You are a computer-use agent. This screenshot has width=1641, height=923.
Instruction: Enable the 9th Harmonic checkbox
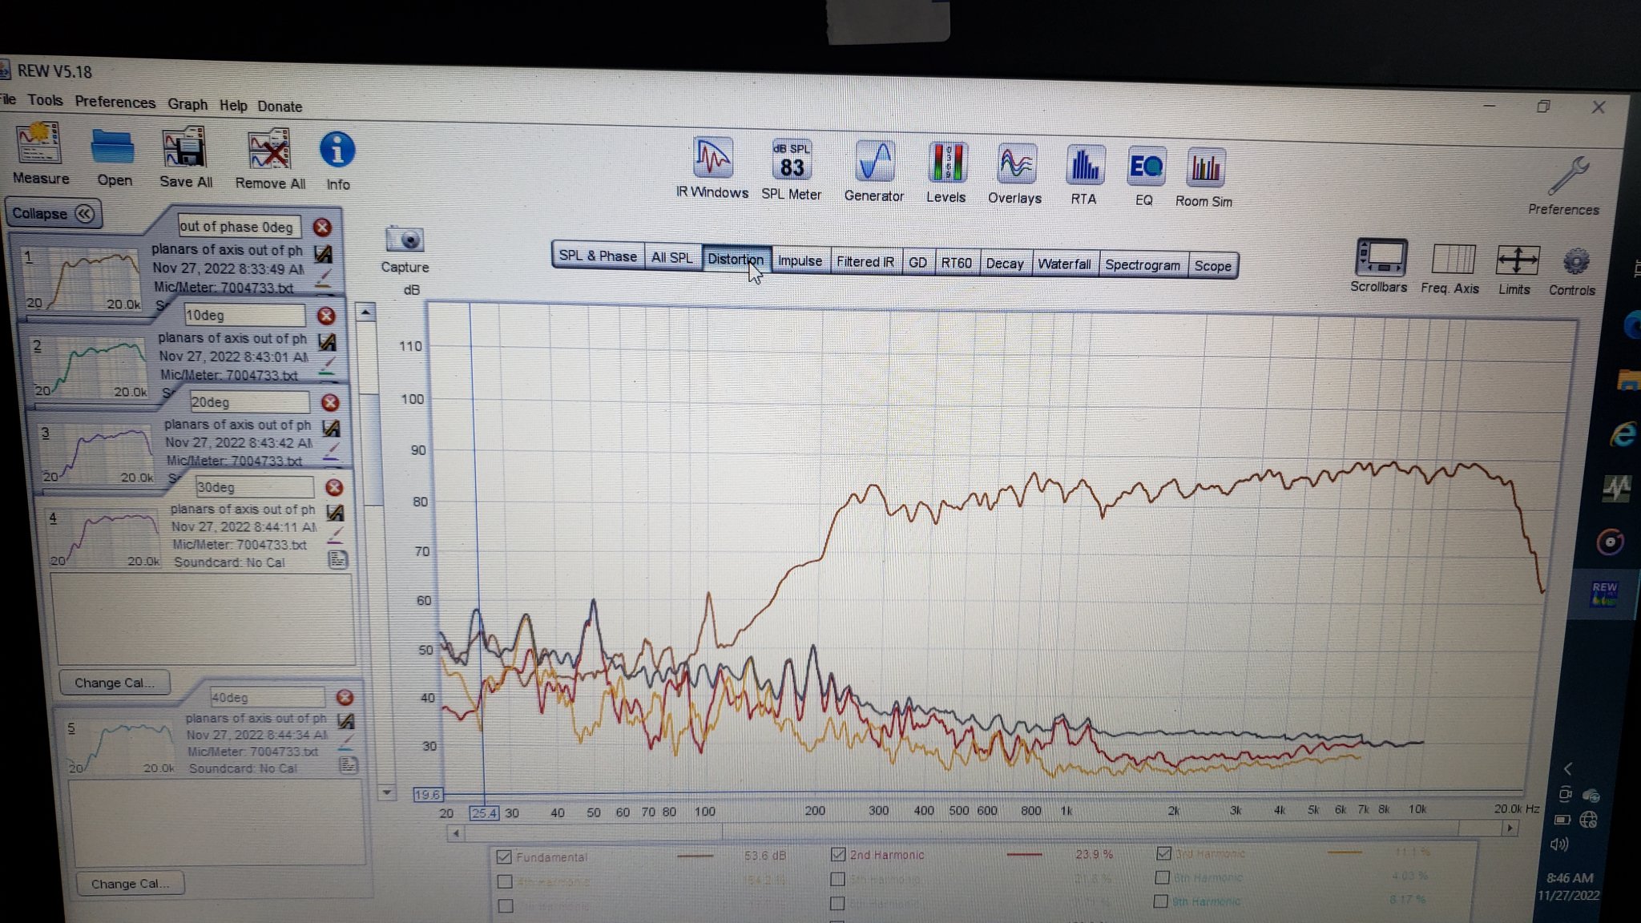[1160, 901]
